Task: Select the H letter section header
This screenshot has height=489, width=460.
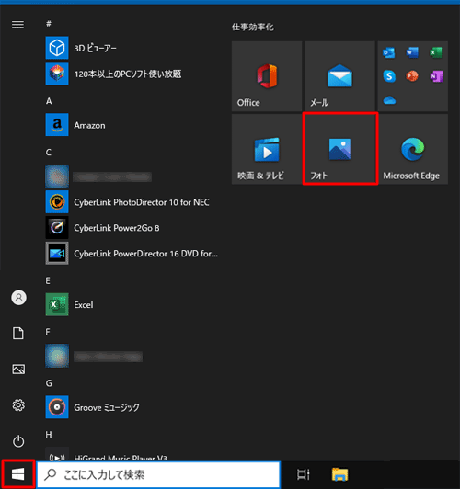Action: tap(49, 435)
